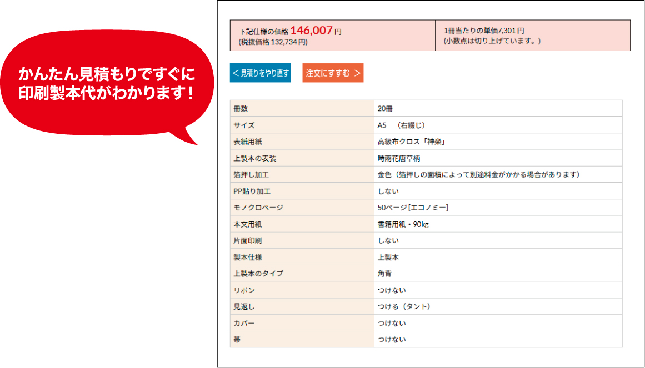
Task: Select the total price 146,007 円
Action: pos(316,31)
